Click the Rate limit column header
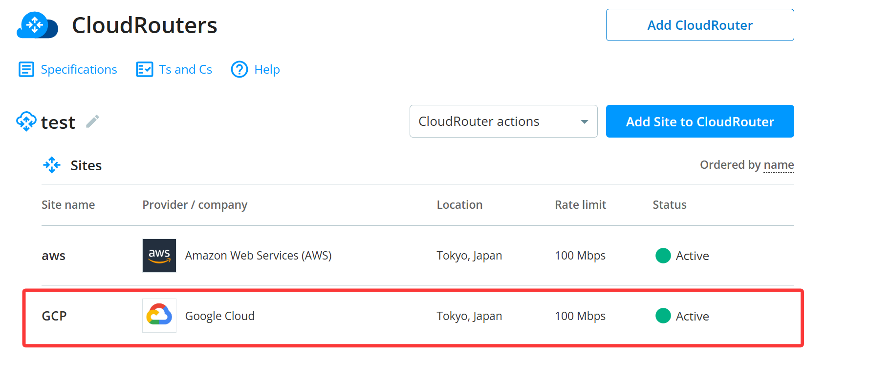 (581, 205)
